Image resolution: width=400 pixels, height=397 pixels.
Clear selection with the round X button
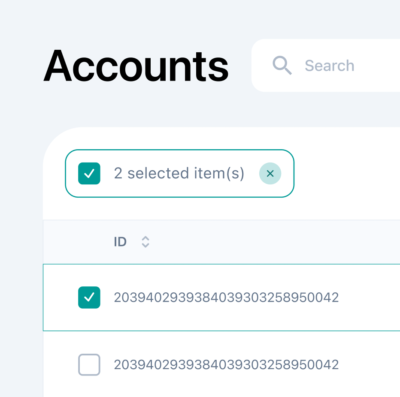[x=270, y=174]
